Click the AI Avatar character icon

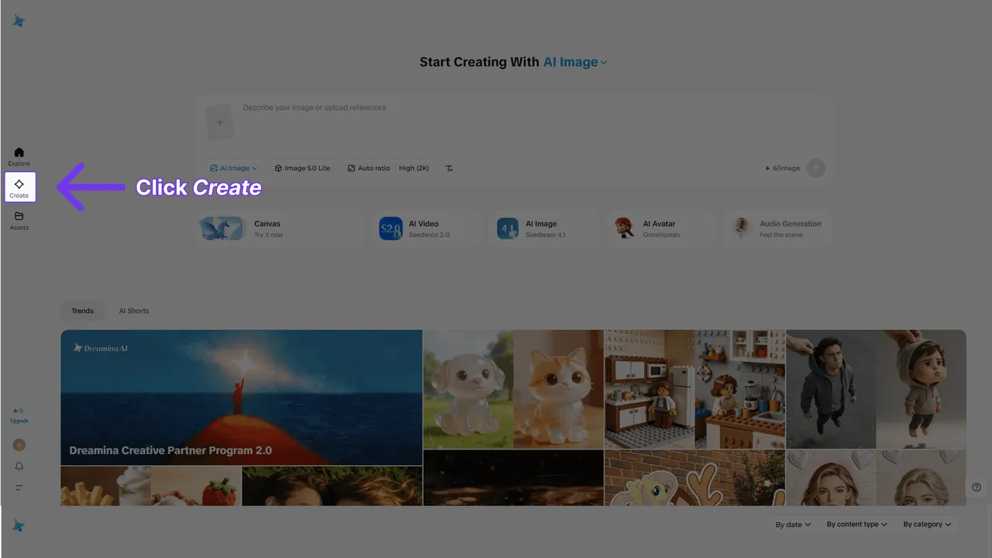click(625, 229)
